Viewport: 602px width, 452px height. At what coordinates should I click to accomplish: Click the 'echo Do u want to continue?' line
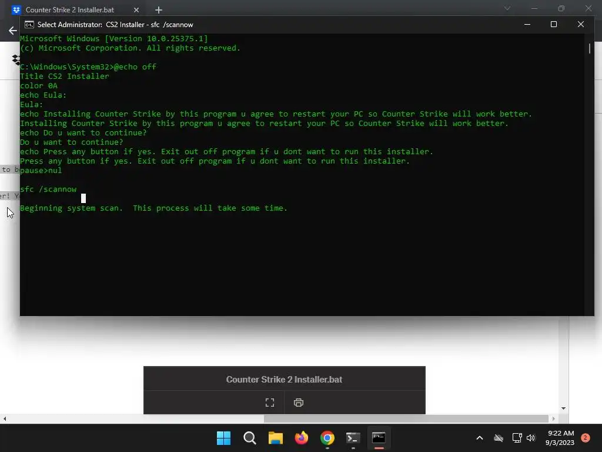[x=83, y=132]
